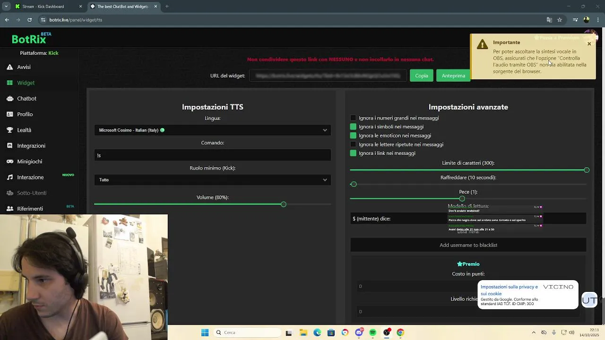Image resolution: width=605 pixels, height=340 pixels.
Task: Click the Pece pitch slider handle
Action: [462, 199]
